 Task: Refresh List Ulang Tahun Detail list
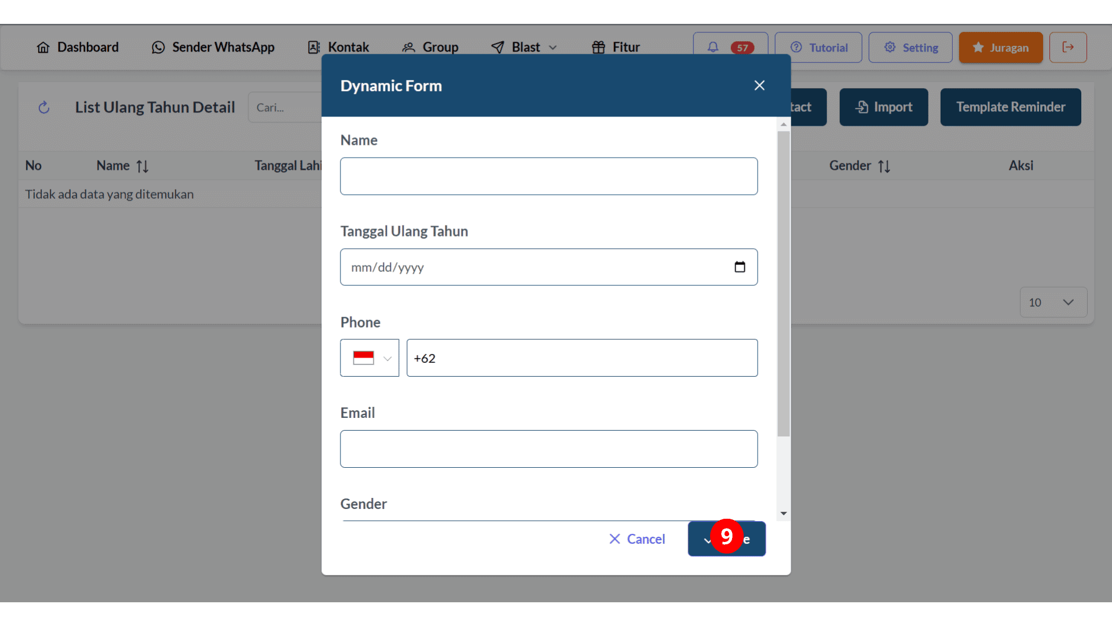coord(44,107)
